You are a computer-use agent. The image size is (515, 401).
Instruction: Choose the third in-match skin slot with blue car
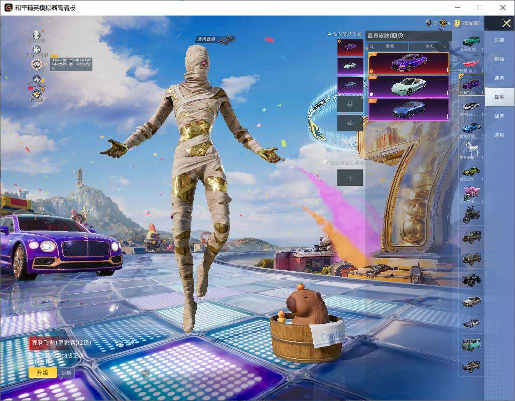(350, 85)
